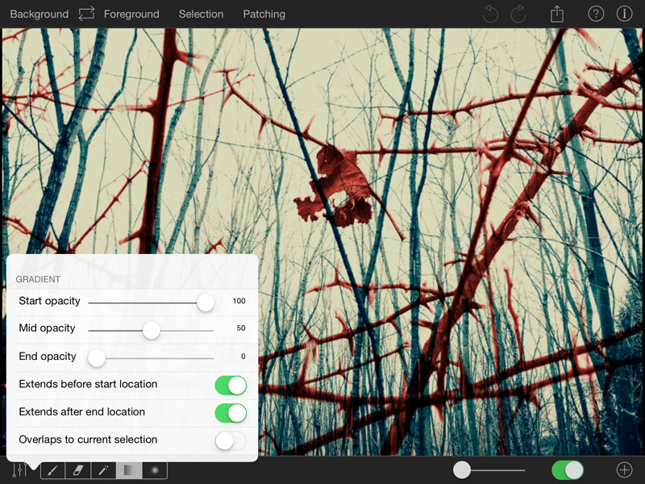Select the Brush tool
The width and height of the screenshot is (645, 484).
pyautogui.click(x=53, y=470)
